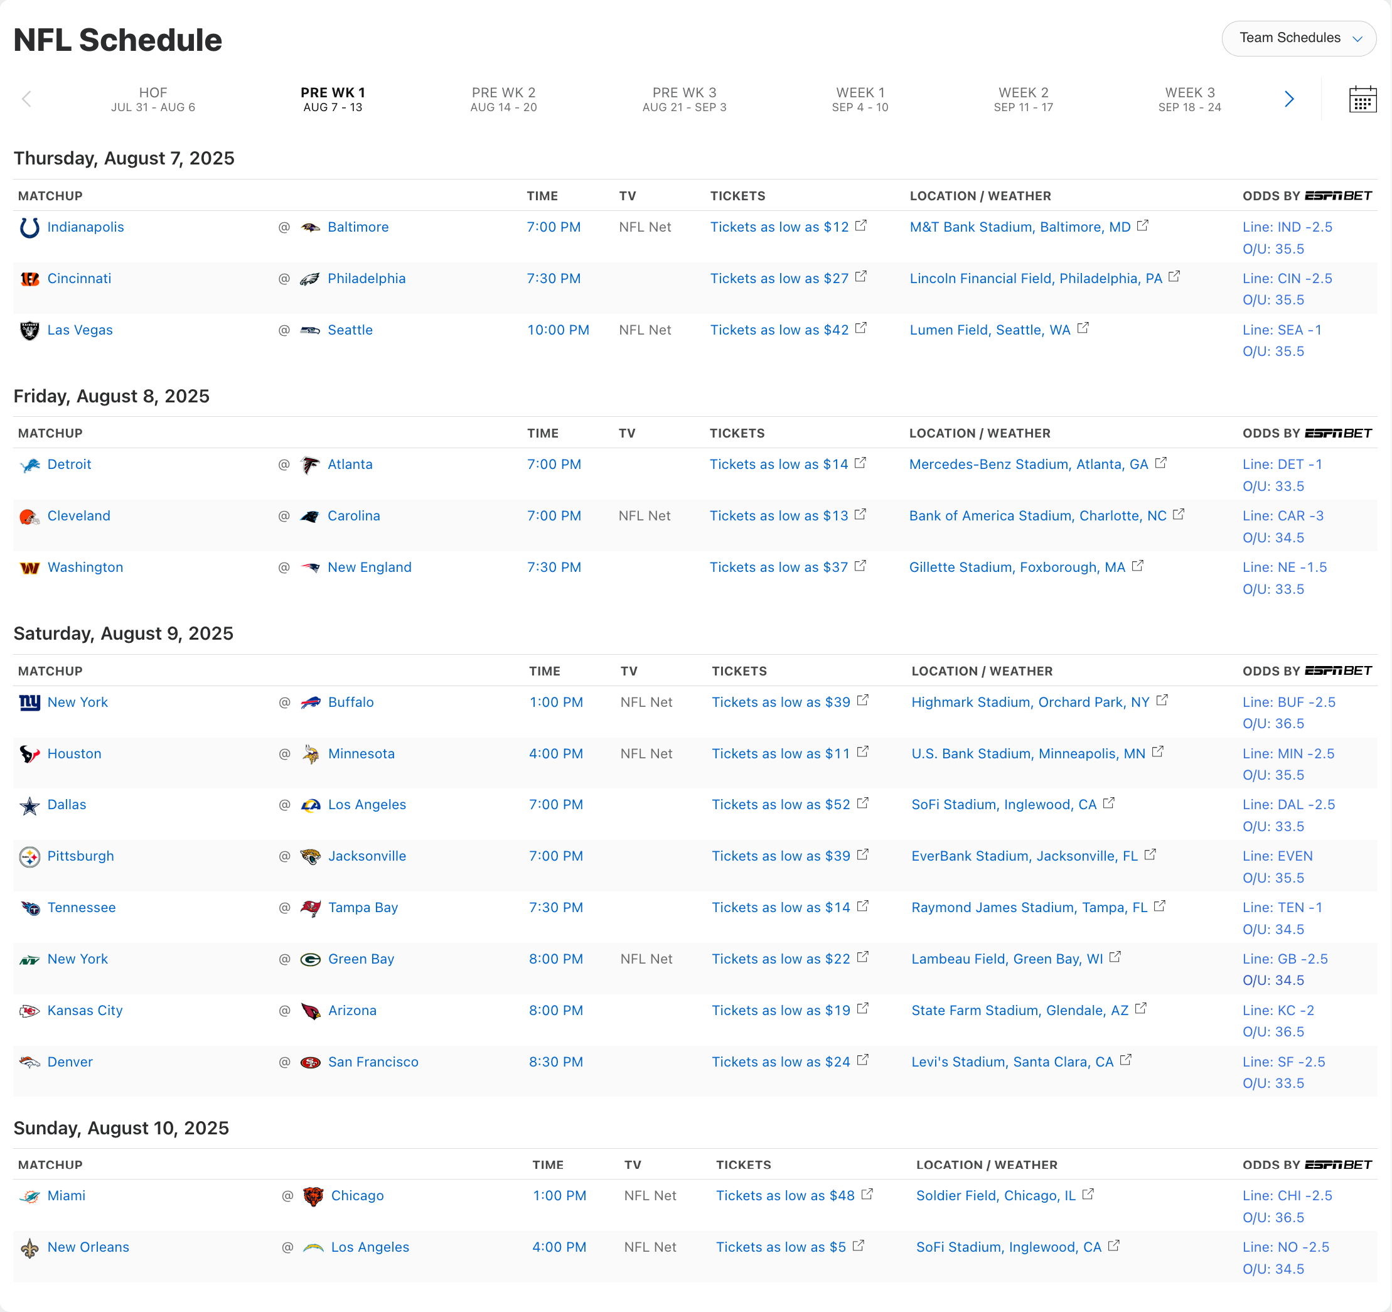Click the Las Vegas Raiders logo

point(29,331)
